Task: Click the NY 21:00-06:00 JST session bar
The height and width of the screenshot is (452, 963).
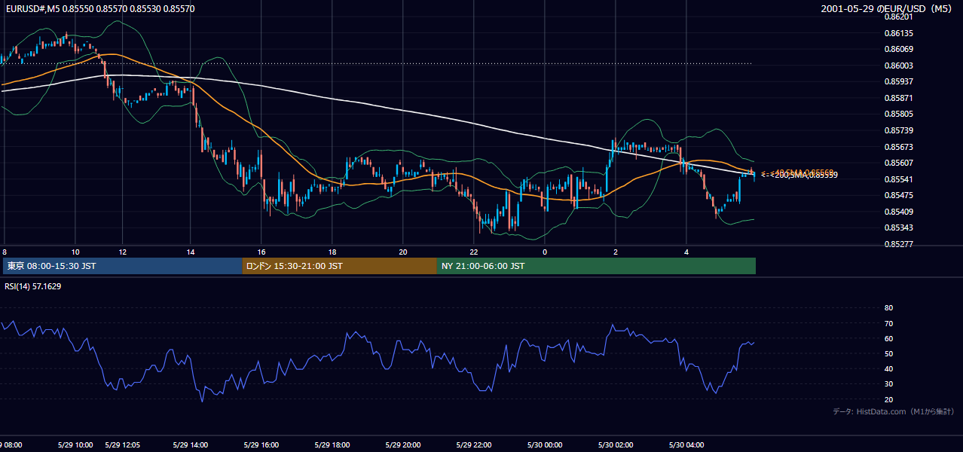Action: 596,266
